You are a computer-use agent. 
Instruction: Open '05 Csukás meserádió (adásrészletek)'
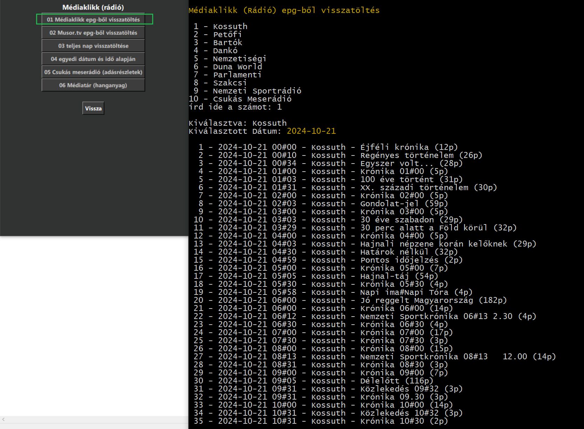coord(93,72)
